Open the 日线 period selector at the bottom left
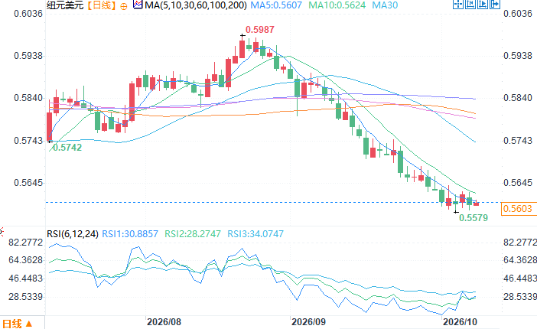 coord(18,324)
